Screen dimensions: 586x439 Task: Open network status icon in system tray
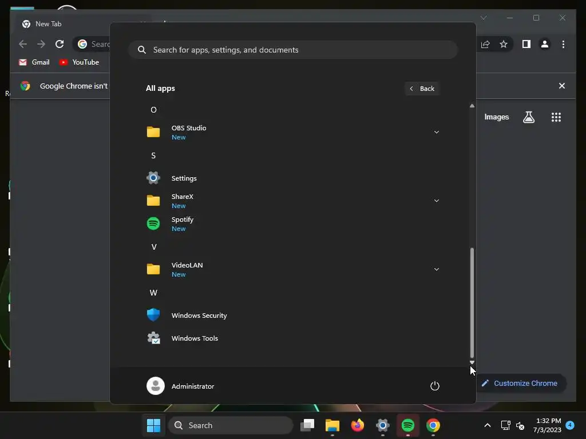506,425
